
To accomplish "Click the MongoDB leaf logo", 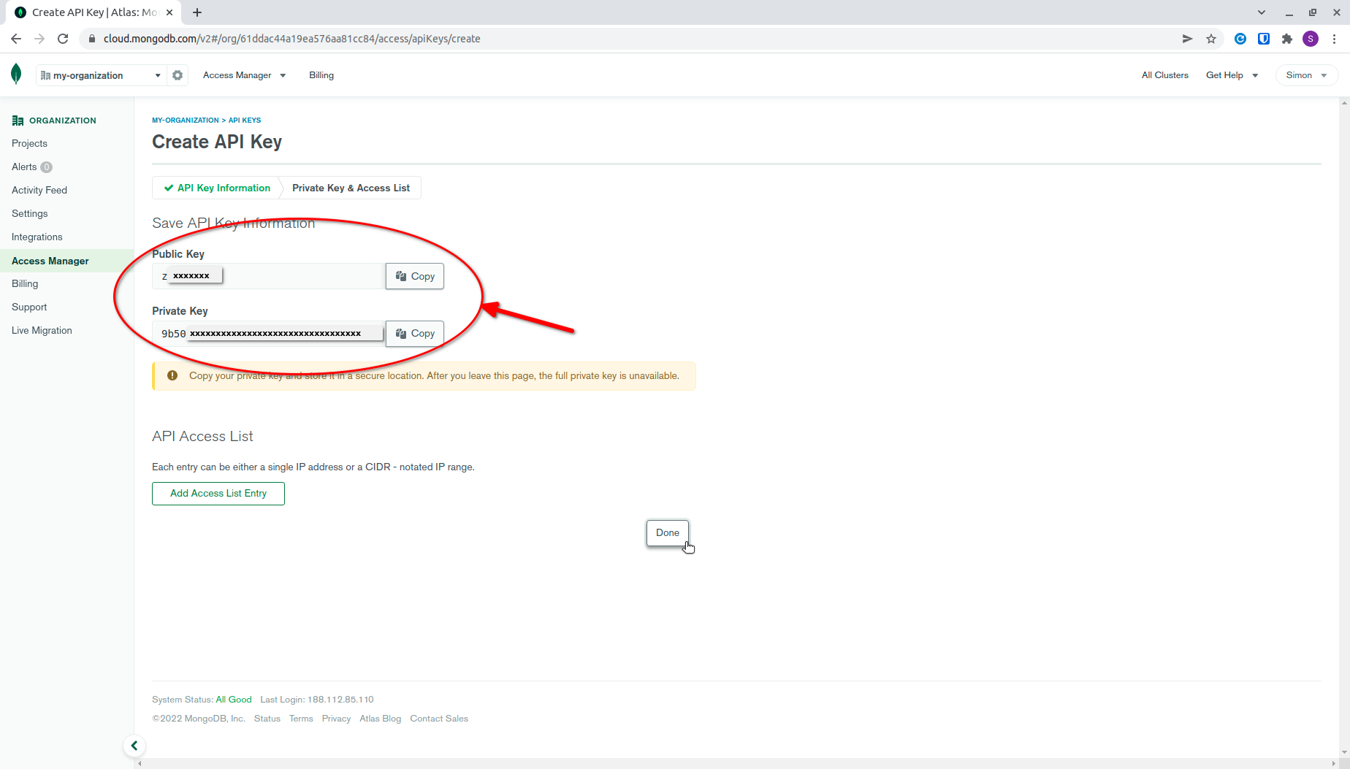I will point(16,74).
